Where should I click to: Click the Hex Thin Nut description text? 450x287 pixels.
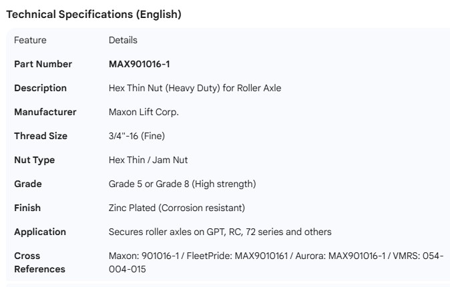pyautogui.click(x=195, y=88)
